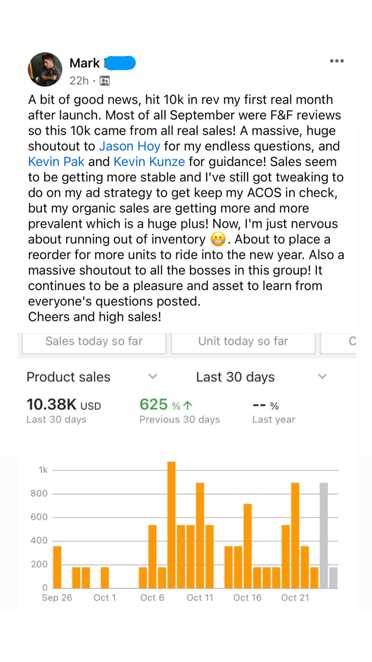Click the green 625% up arrow
Viewport: 372px width, 662px height.
point(187,405)
